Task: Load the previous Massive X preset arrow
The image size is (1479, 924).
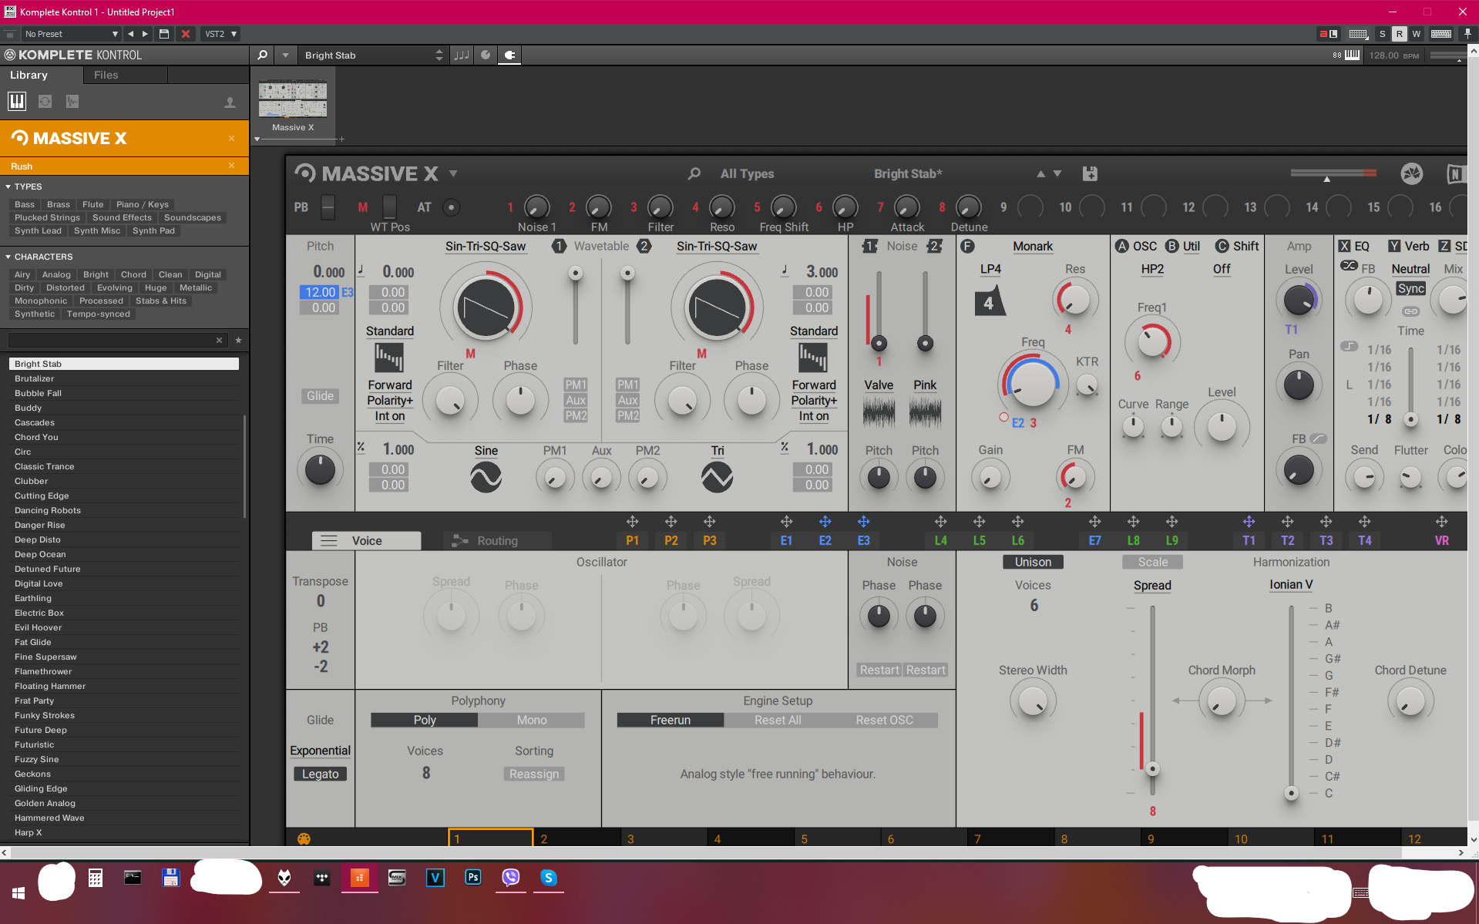Action: pos(1040,174)
